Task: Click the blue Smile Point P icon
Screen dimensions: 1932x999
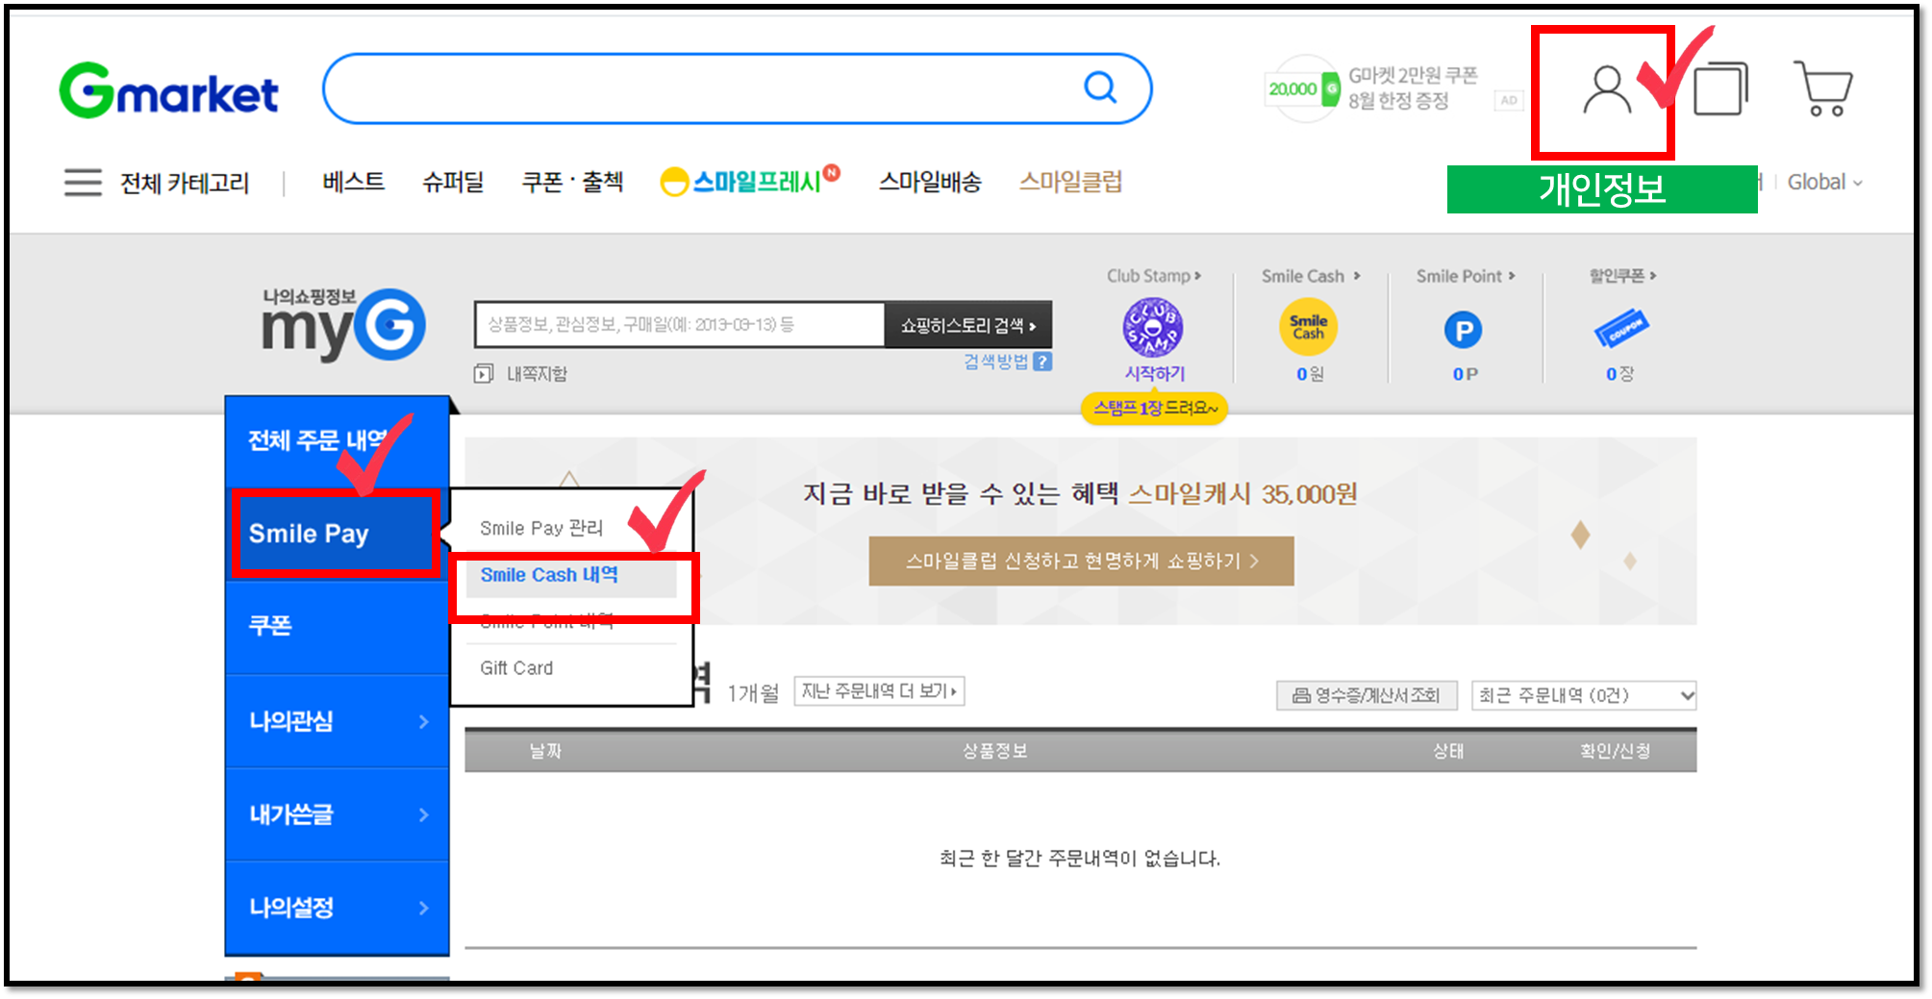Action: [x=1463, y=331]
